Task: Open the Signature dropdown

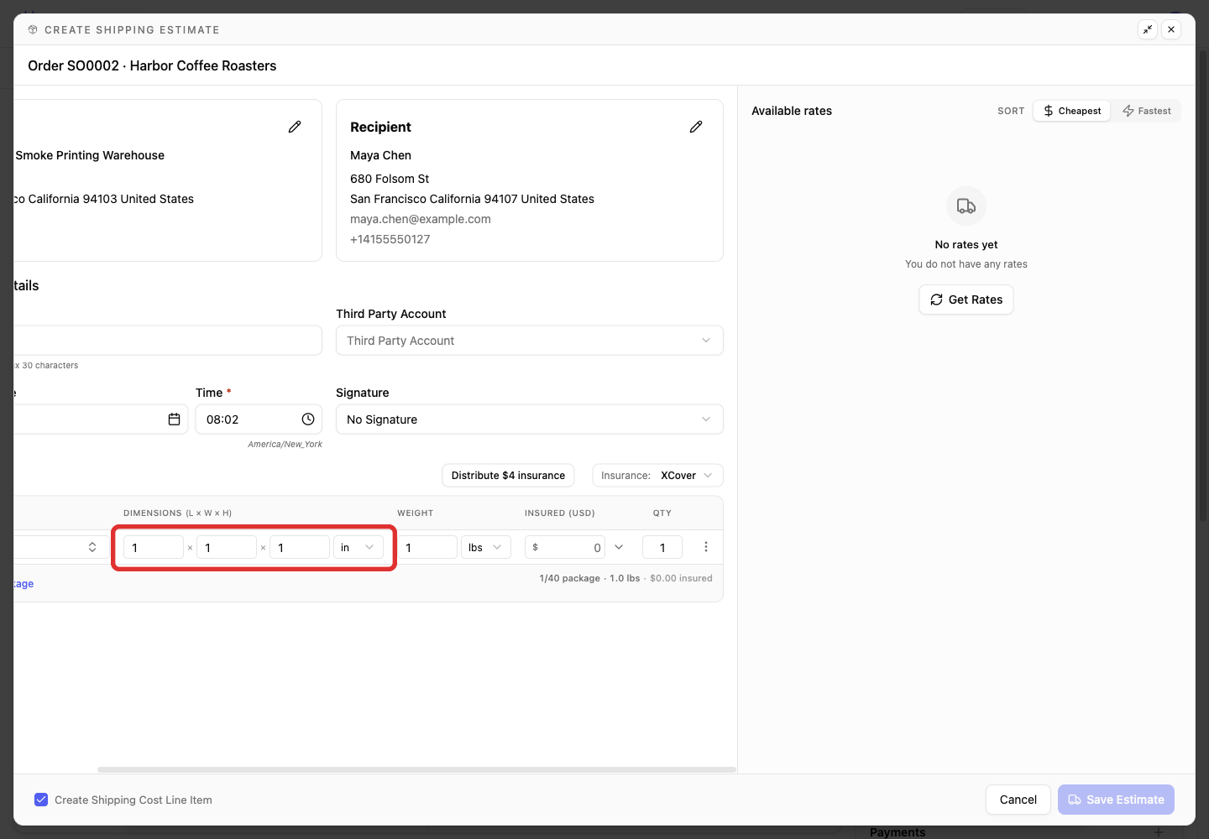Action: (530, 419)
